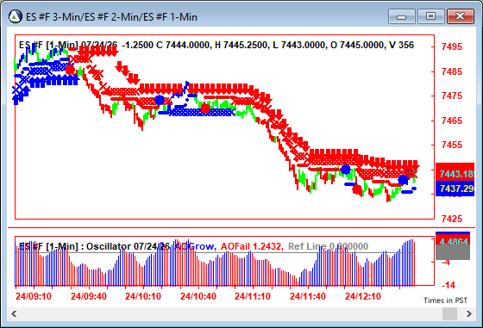Click the chart window application icon
This screenshot has width=483, height=328.
[x=16, y=16]
